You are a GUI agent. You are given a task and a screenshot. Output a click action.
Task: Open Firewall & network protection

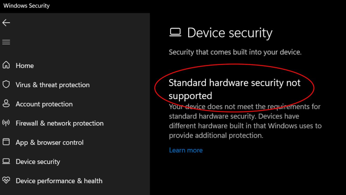pos(59,123)
